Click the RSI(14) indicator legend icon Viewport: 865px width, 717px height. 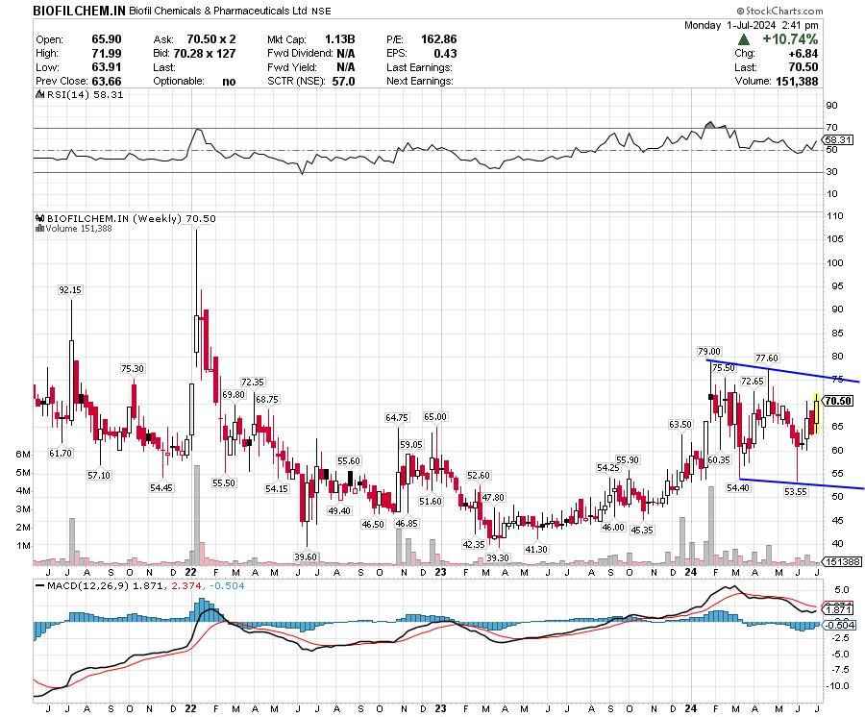tap(39, 94)
